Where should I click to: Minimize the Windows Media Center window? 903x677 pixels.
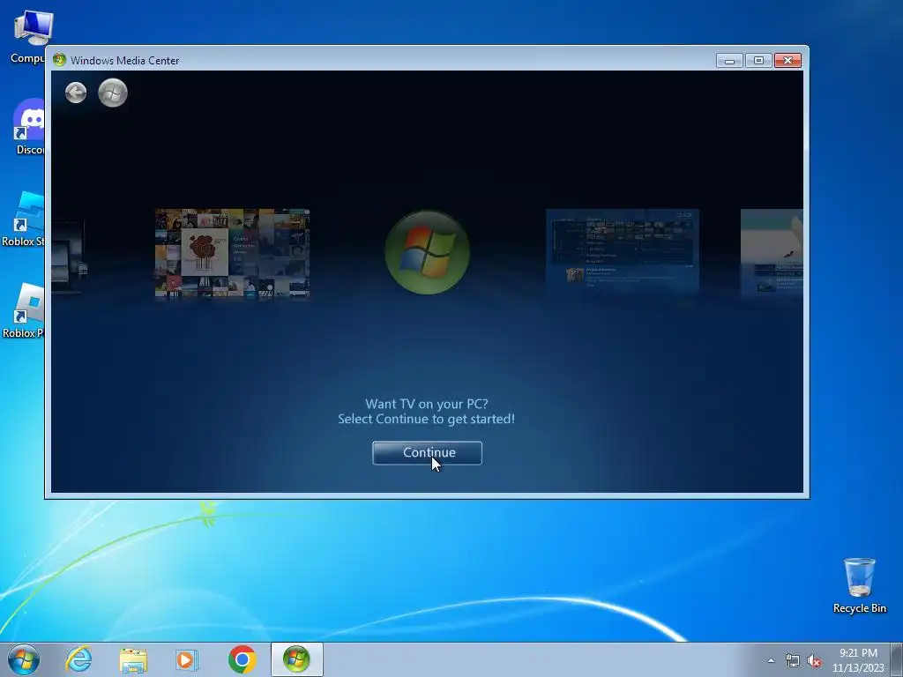tap(729, 61)
